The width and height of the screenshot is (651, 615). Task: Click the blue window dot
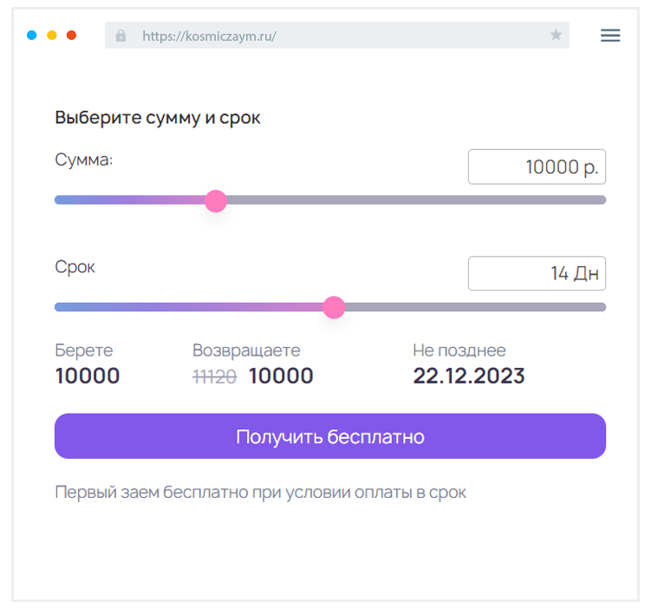pos(32,36)
